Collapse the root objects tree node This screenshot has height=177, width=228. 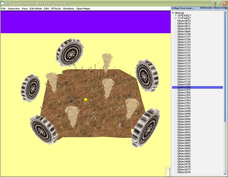pyautogui.click(x=173, y=13)
